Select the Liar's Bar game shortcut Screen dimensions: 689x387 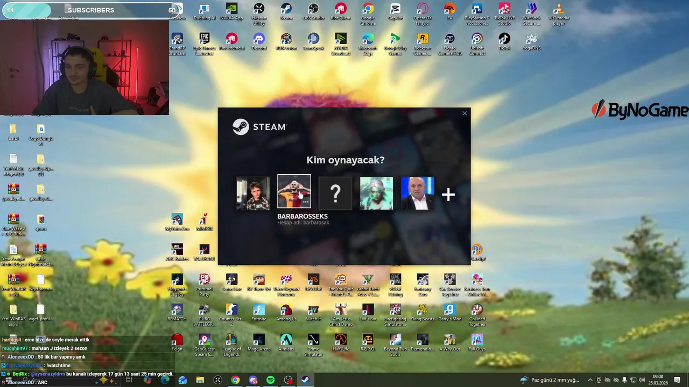(x=368, y=313)
